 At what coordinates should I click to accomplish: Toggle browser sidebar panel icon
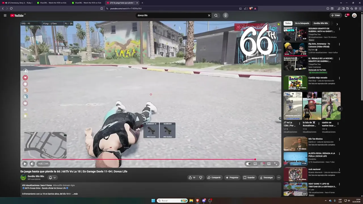(343, 8)
